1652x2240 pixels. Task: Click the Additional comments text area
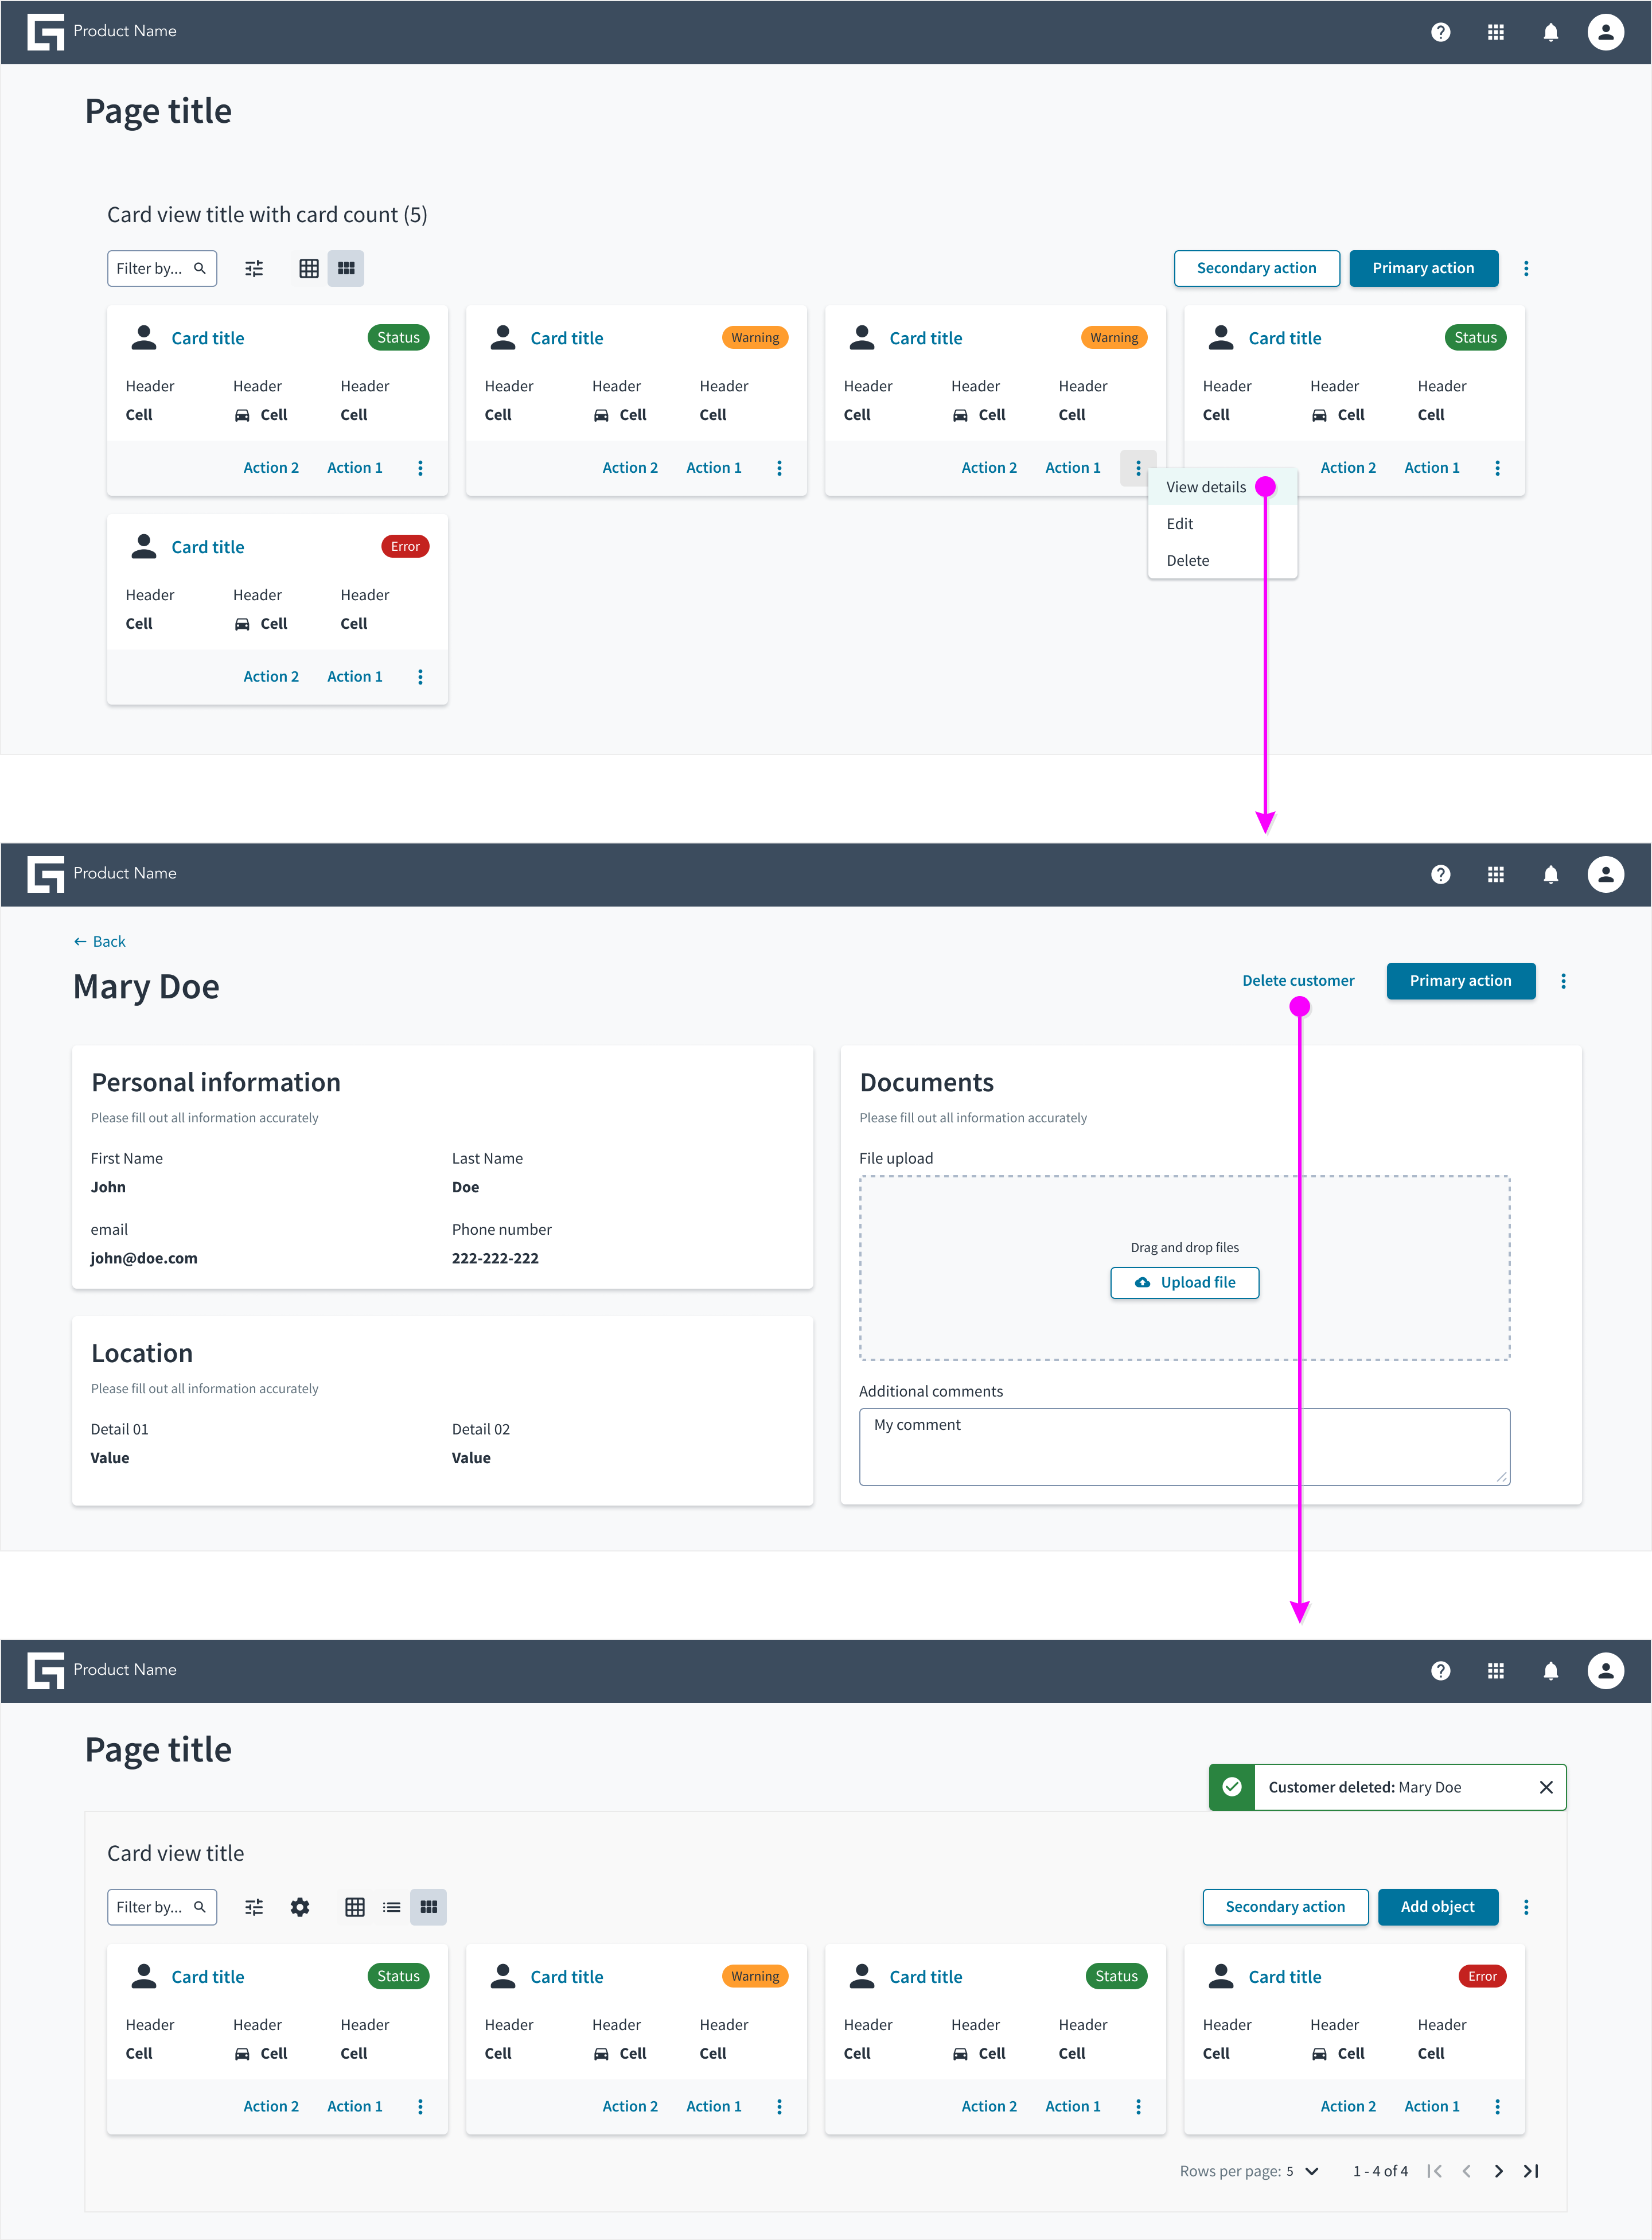pyautogui.click(x=1184, y=1447)
